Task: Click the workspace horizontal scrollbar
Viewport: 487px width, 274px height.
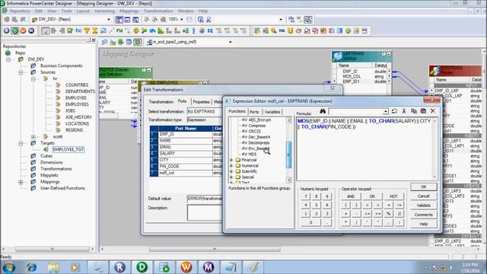Action: tap(215, 249)
